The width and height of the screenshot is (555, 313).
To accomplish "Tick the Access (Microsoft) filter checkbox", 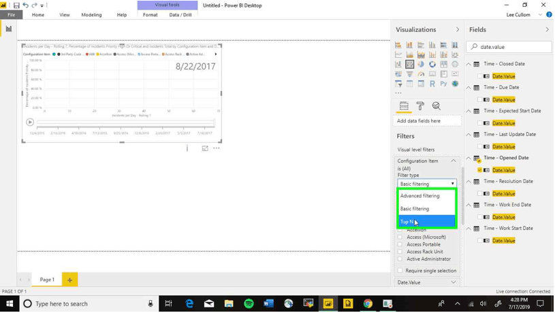I will [x=400, y=237].
